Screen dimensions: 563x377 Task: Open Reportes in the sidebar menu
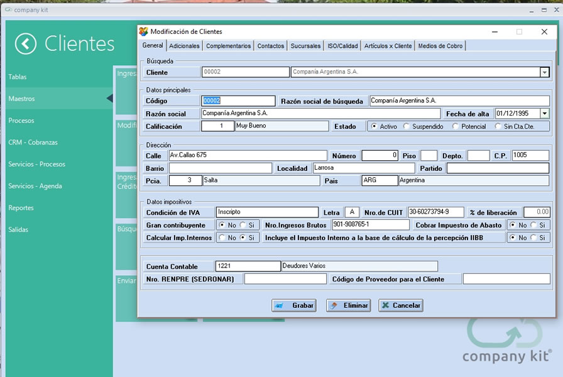coord(21,208)
